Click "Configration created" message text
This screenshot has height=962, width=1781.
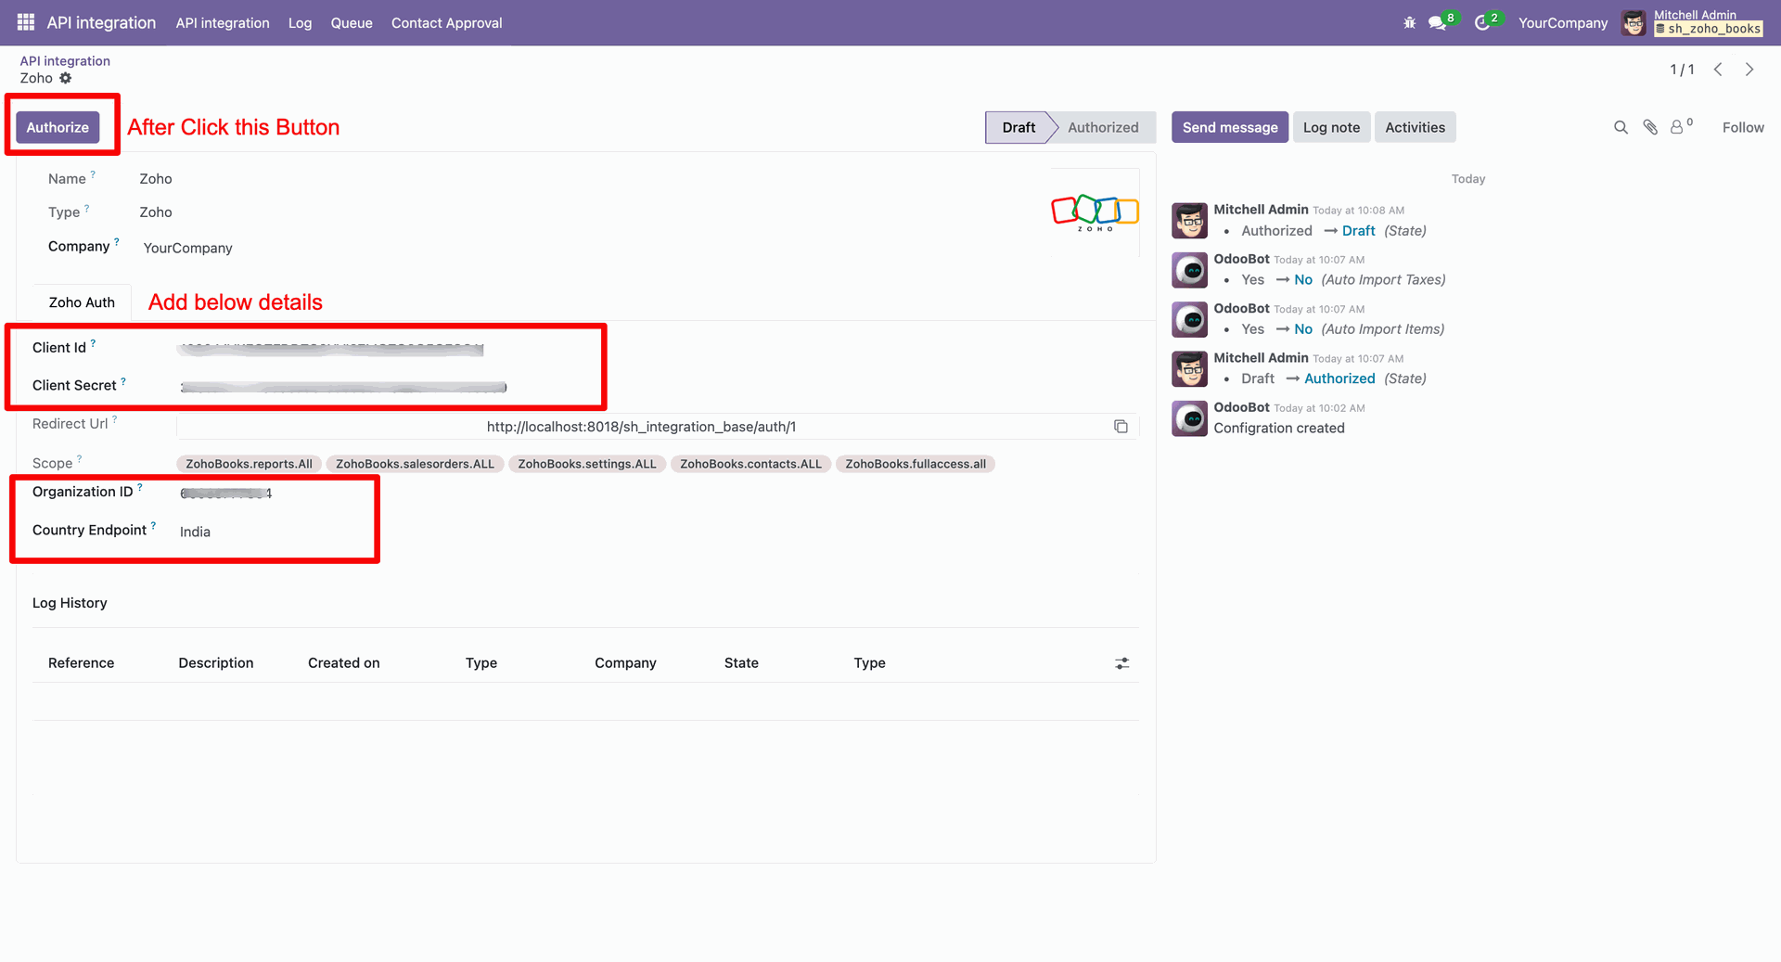(1279, 429)
